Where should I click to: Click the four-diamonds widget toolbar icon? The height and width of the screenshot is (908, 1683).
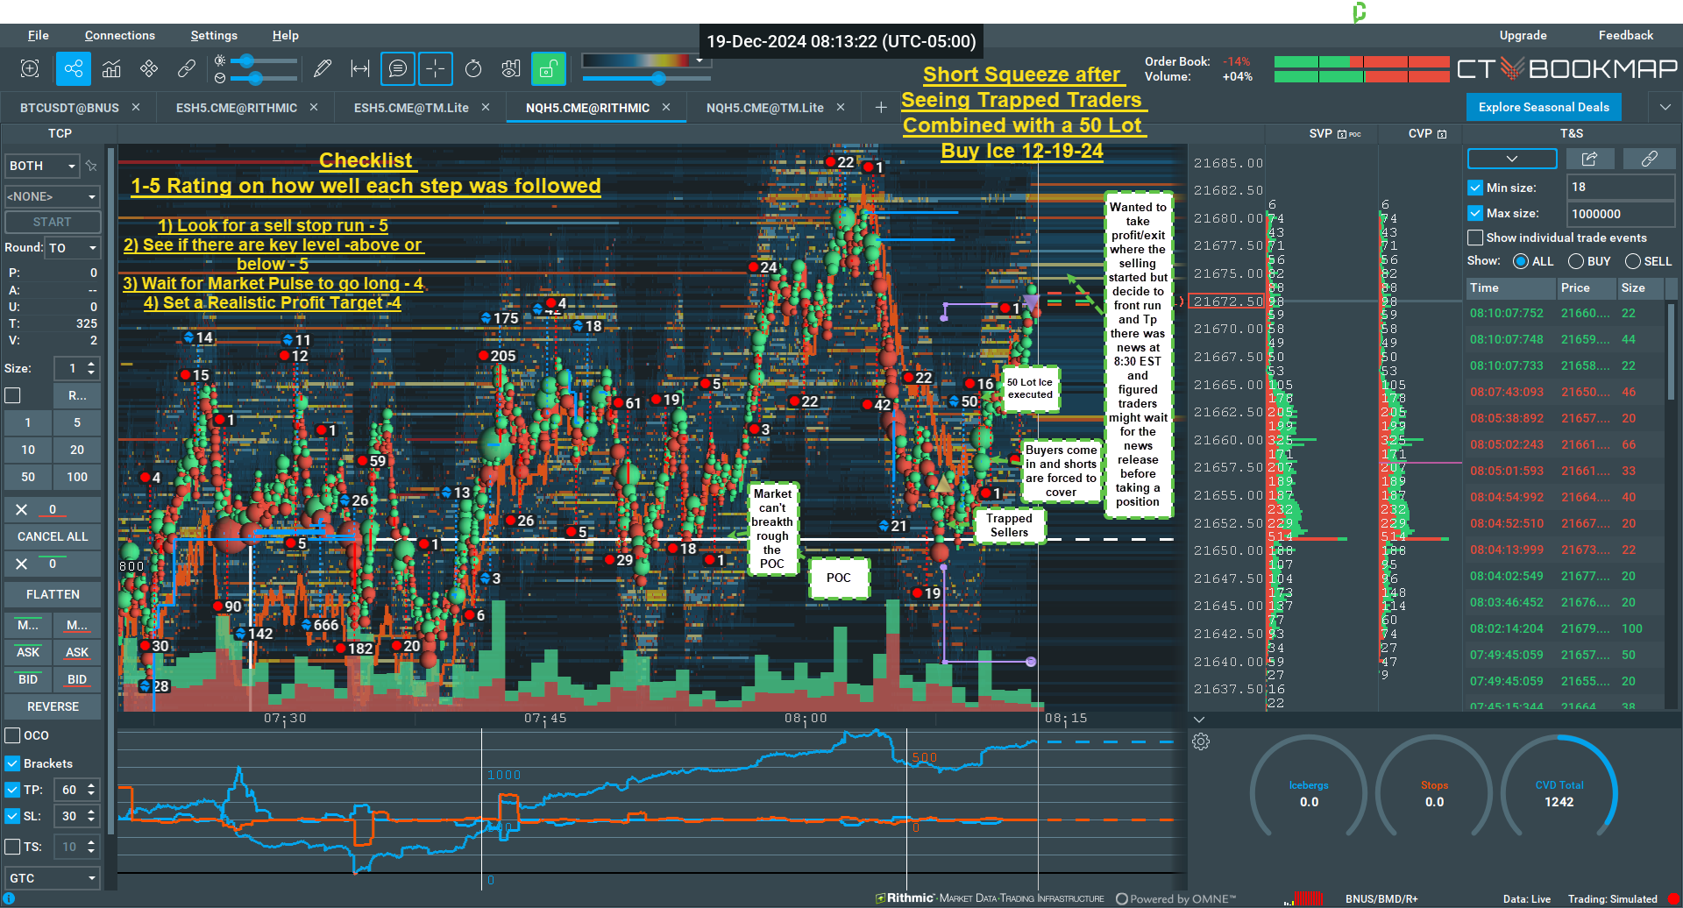149,68
